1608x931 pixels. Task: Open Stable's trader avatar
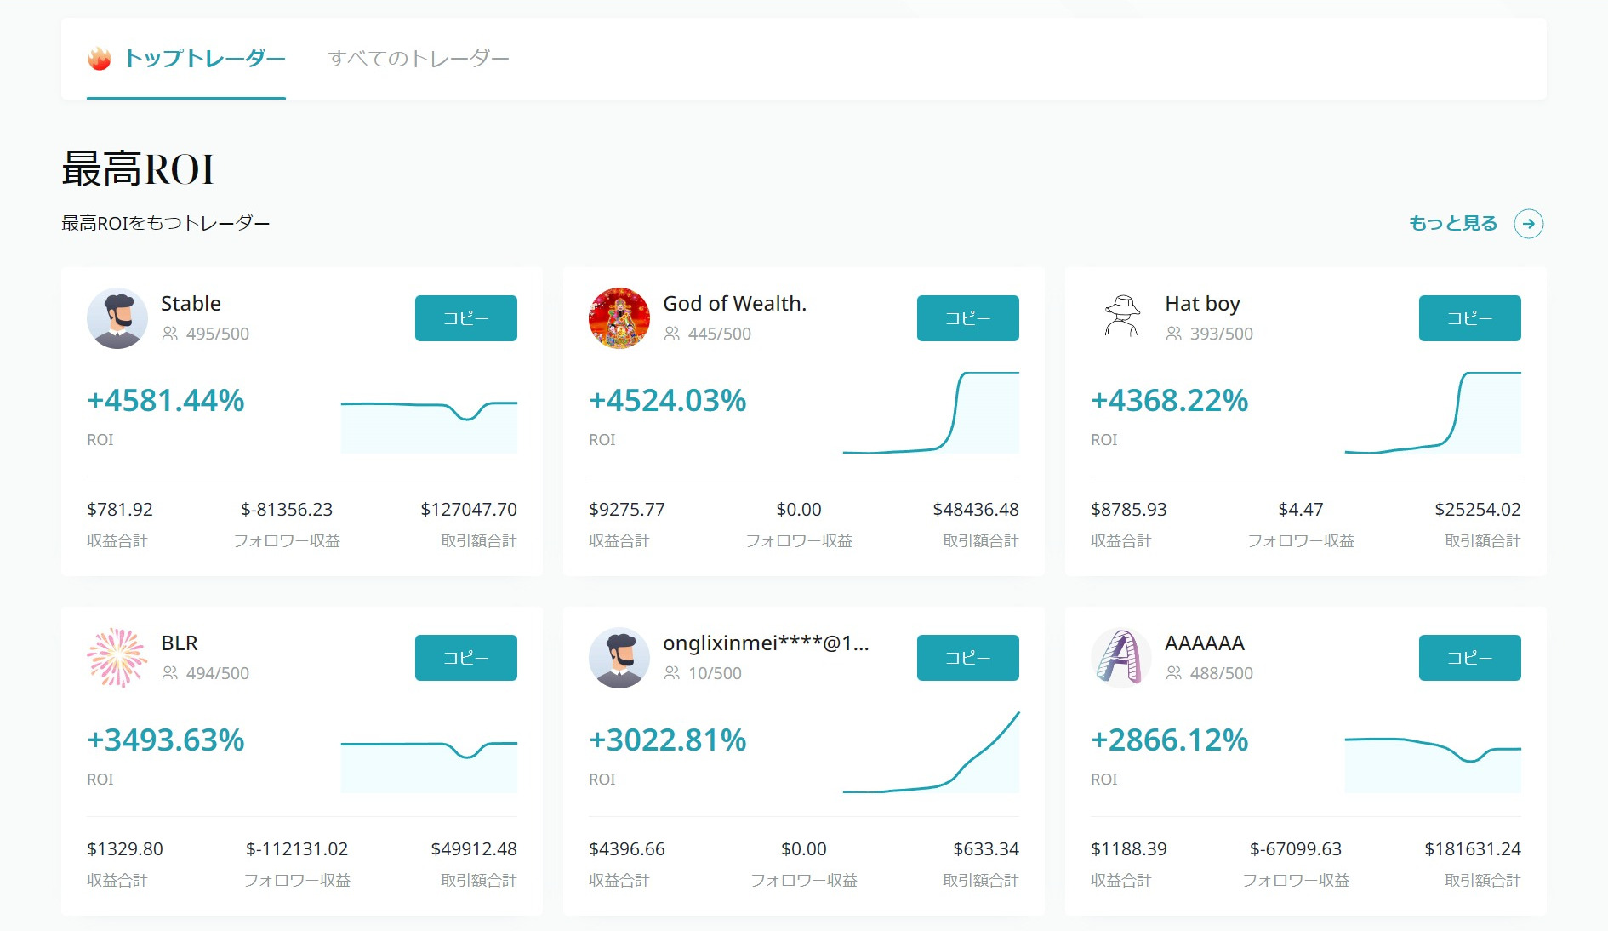click(x=118, y=318)
